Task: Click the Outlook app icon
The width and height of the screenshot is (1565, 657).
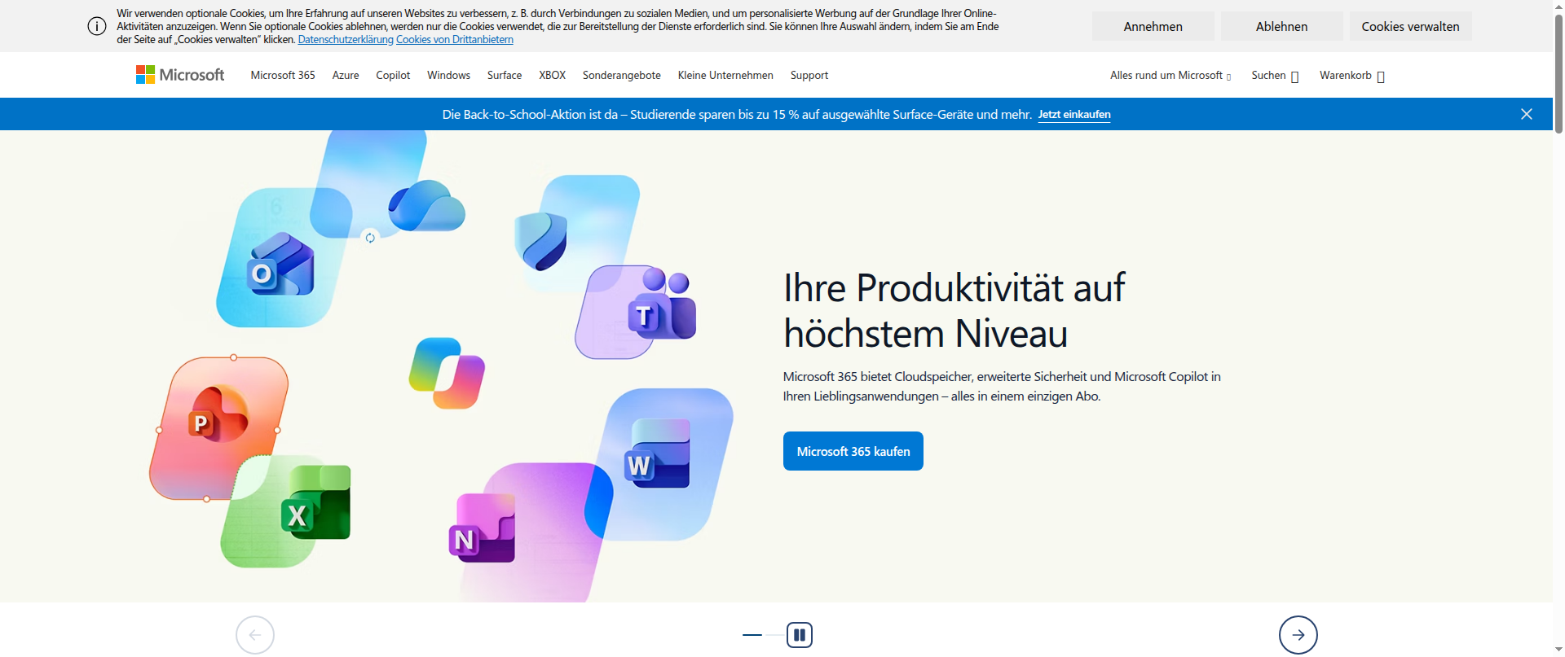Action: click(x=280, y=265)
